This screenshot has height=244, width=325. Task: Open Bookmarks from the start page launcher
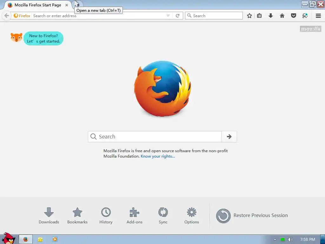[x=77, y=216]
